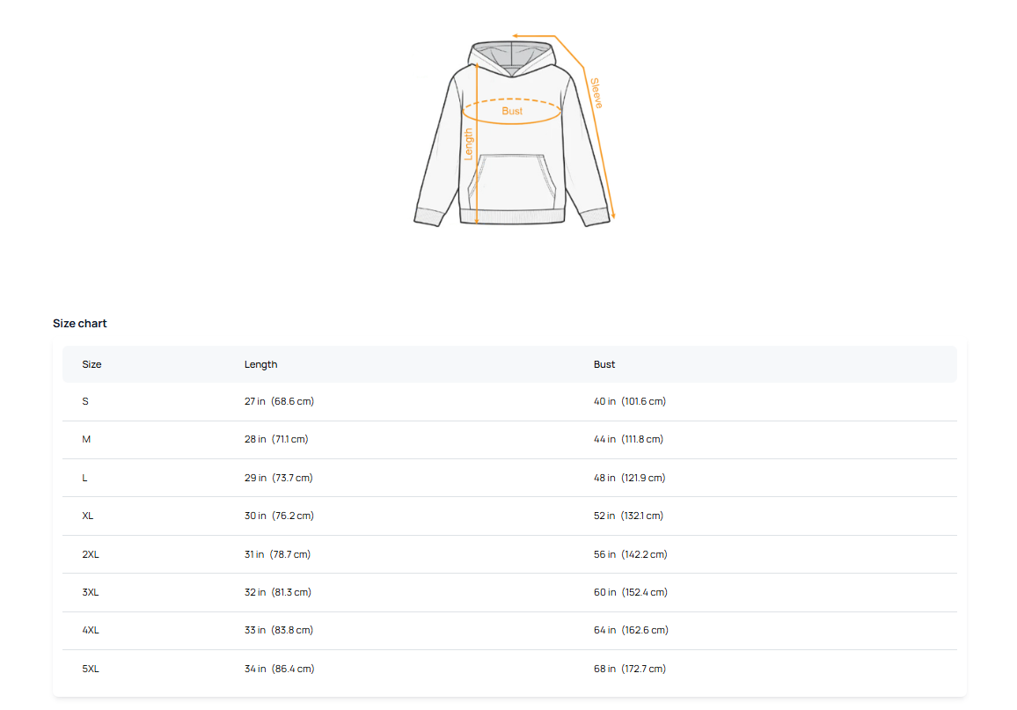Click bust value '48 in (121.9 cm)'
Image resolution: width=1017 pixels, height=710 pixels.
pyautogui.click(x=630, y=478)
